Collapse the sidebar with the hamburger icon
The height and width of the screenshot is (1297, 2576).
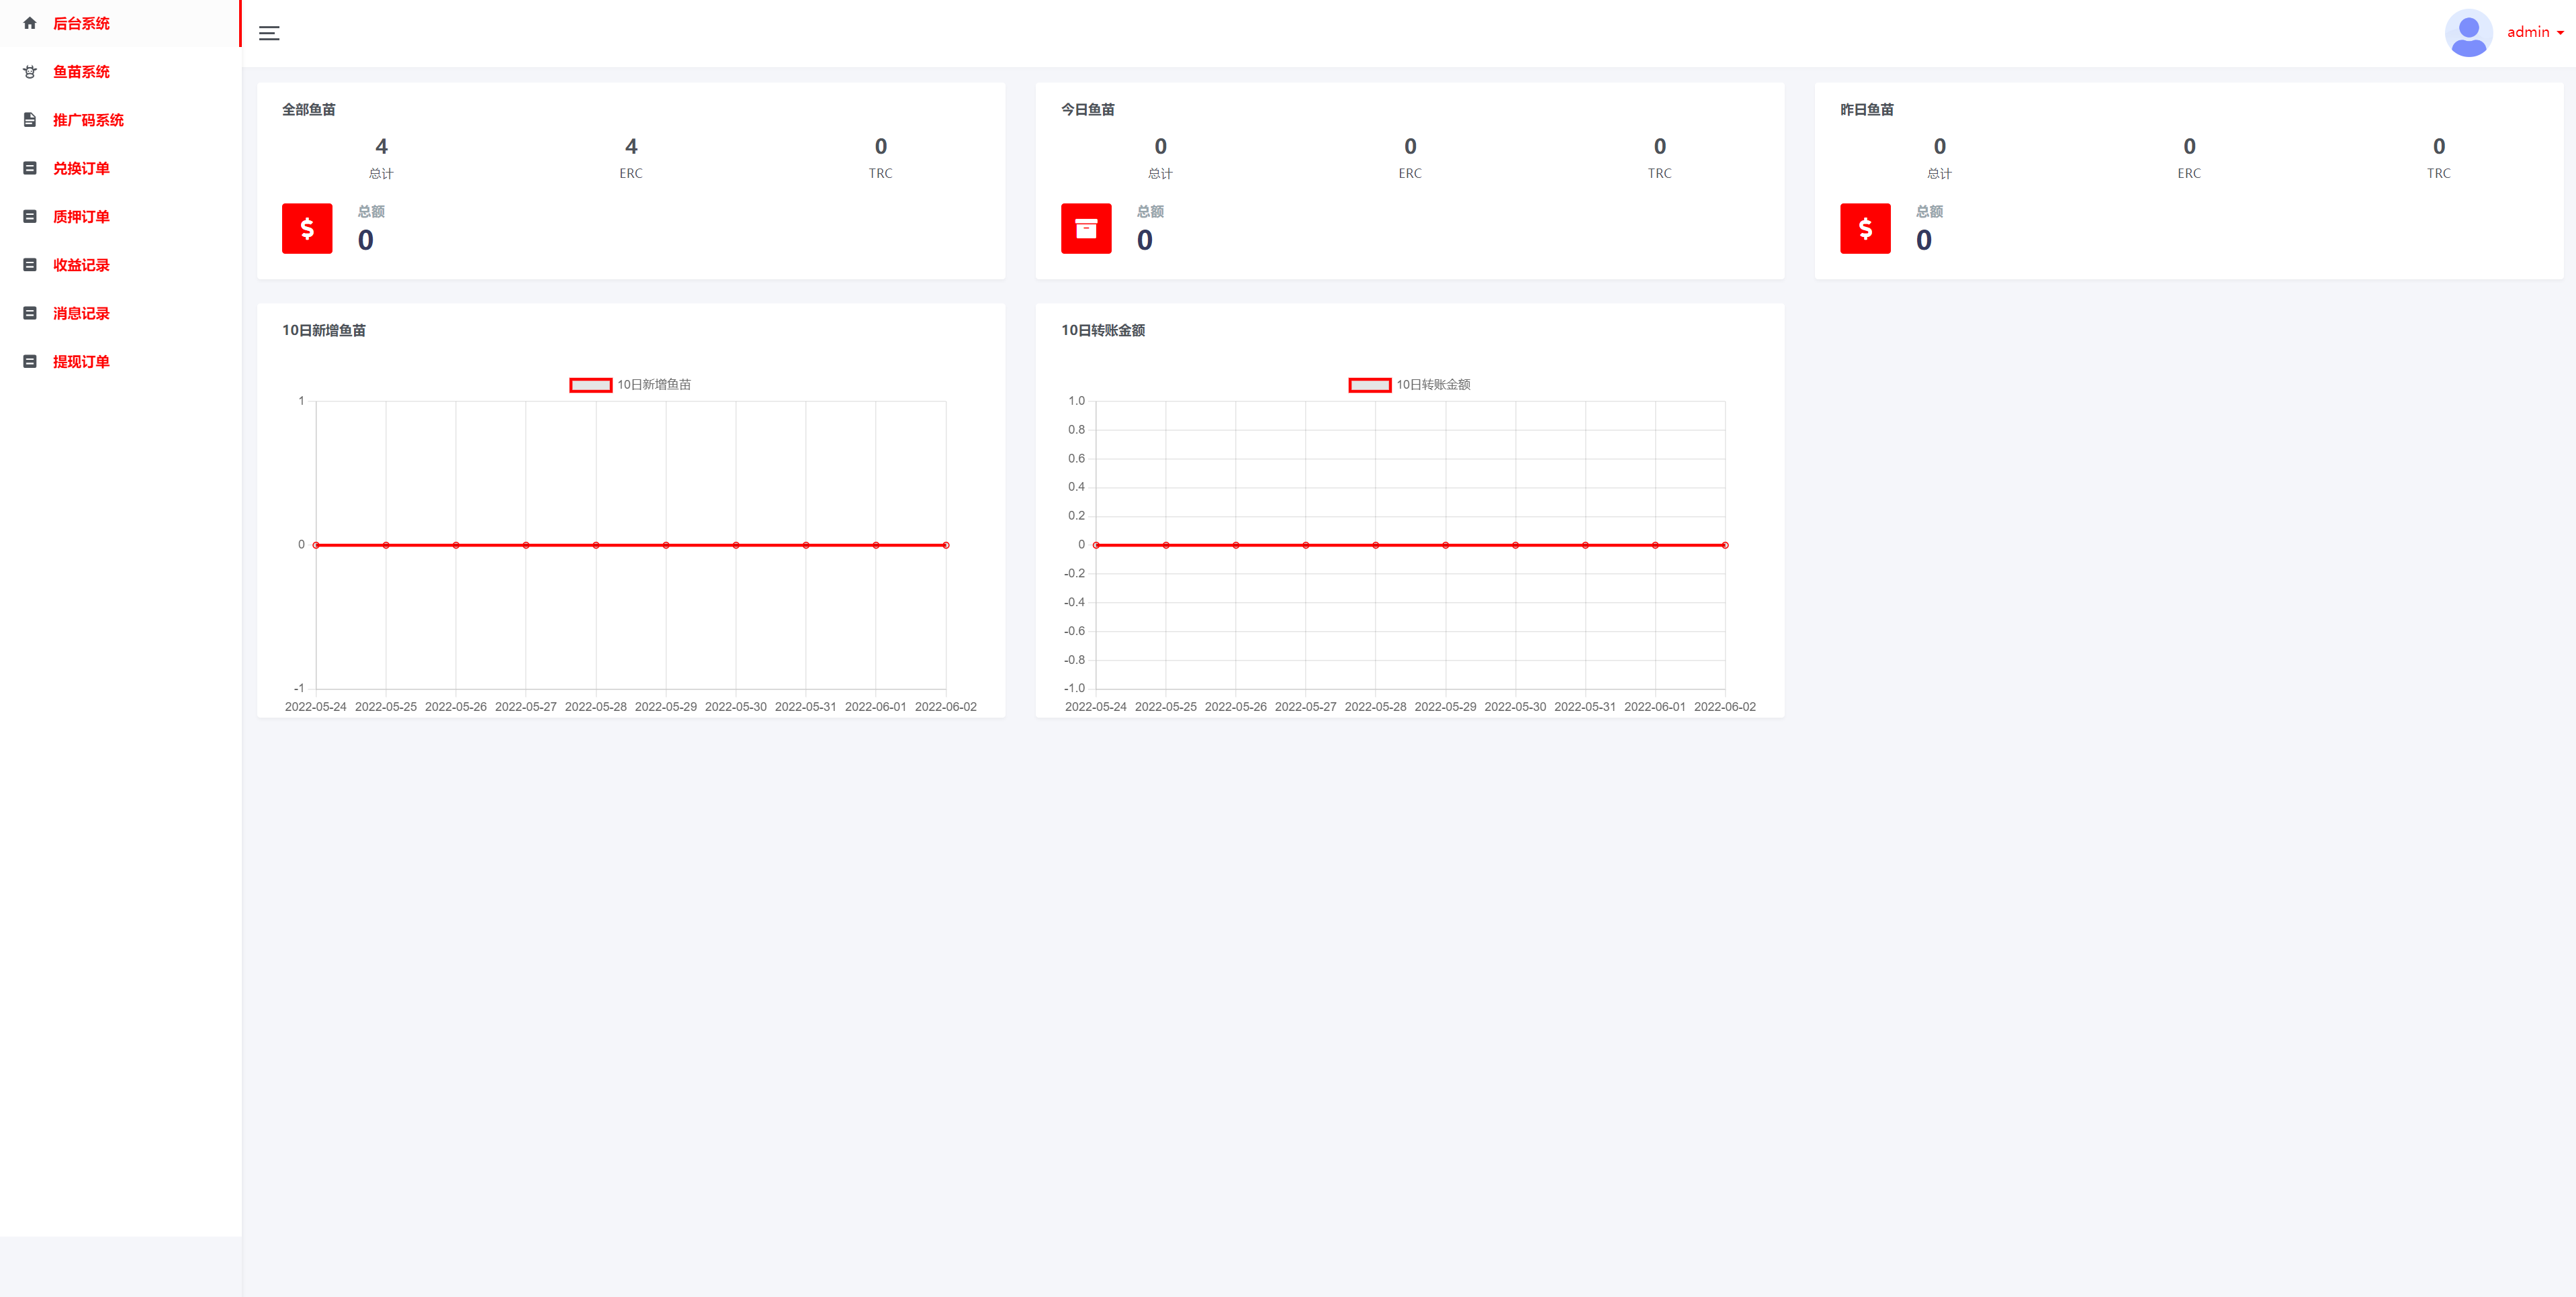268,32
